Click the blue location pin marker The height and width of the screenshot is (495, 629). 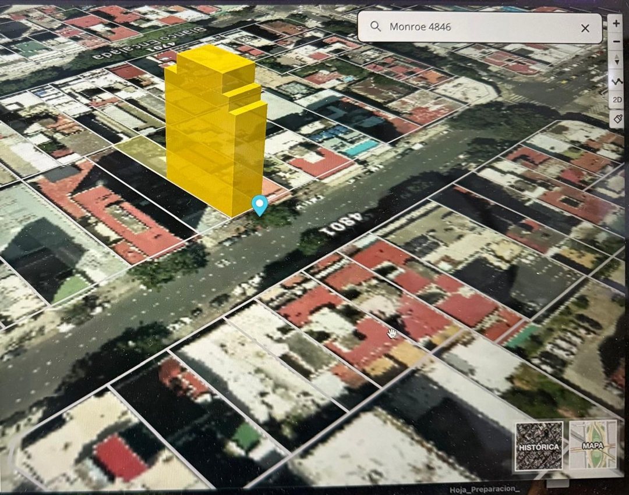[x=260, y=205]
